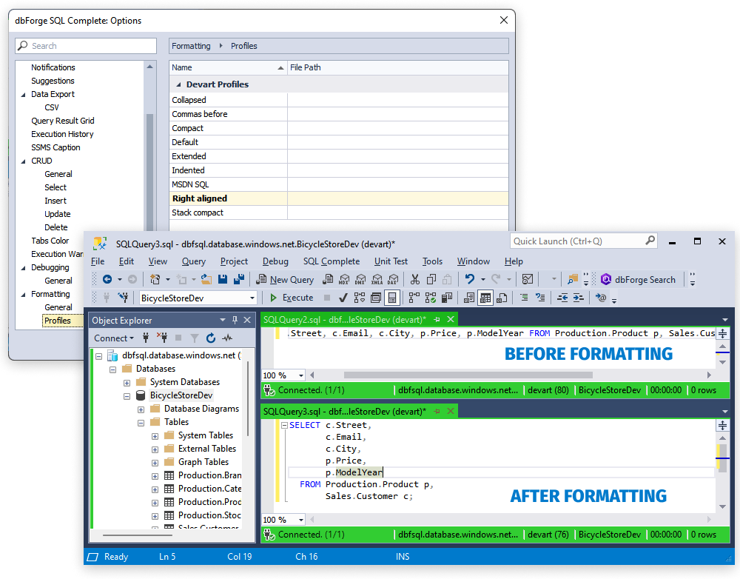Click the dbForge Search toolbar icon
Image resolution: width=740 pixels, height=579 pixels.
(x=606, y=280)
